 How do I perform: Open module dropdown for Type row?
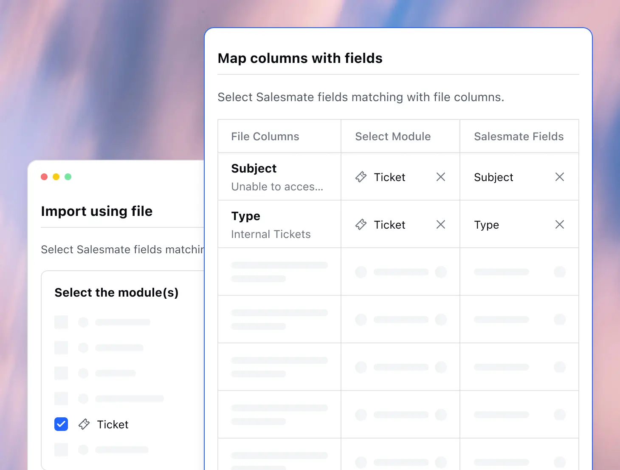tap(400, 224)
